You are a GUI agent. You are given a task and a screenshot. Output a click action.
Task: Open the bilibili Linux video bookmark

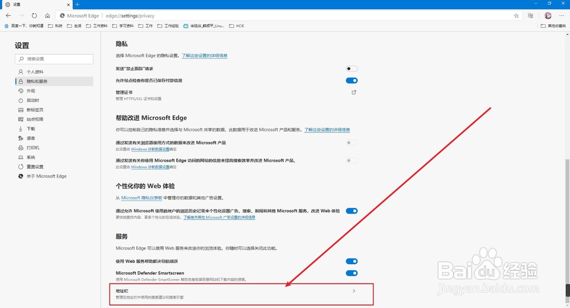click(203, 26)
